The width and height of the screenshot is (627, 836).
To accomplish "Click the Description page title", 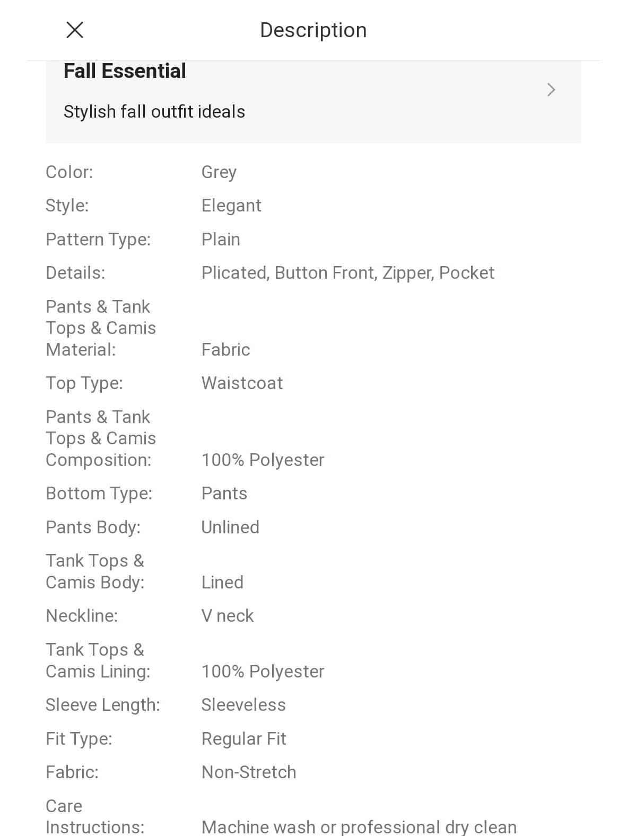I will click(x=313, y=30).
